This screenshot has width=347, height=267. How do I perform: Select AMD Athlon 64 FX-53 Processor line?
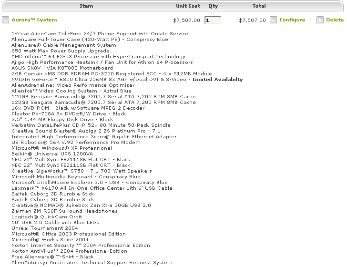point(99,57)
